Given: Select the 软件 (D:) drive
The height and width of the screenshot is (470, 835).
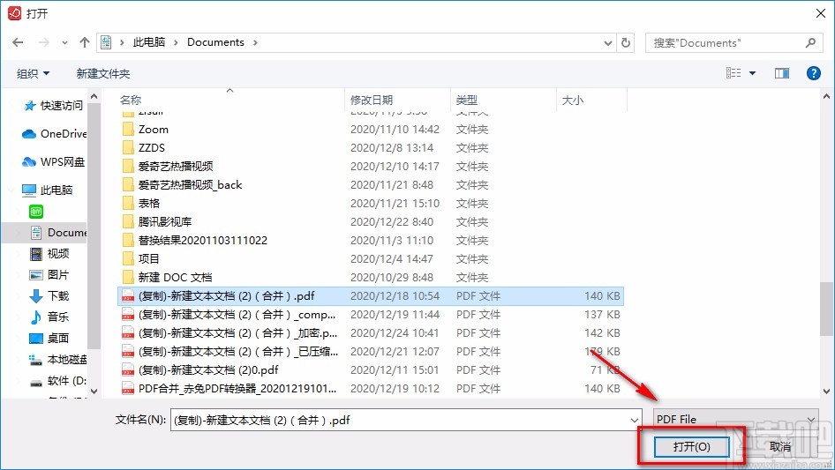Looking at the screenshot, I should [57, 381].
